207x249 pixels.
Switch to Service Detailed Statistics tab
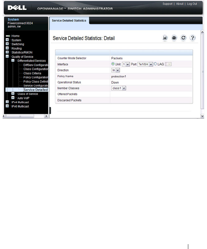tap(69, 21)
